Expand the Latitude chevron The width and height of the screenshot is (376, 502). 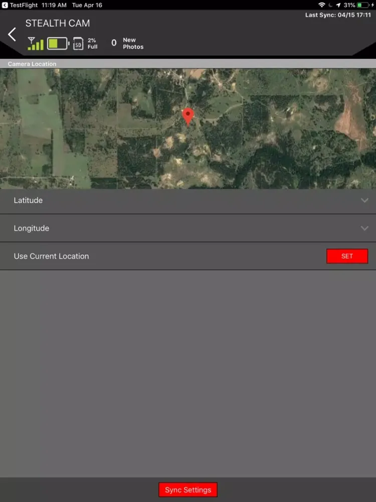click(364, 200)
